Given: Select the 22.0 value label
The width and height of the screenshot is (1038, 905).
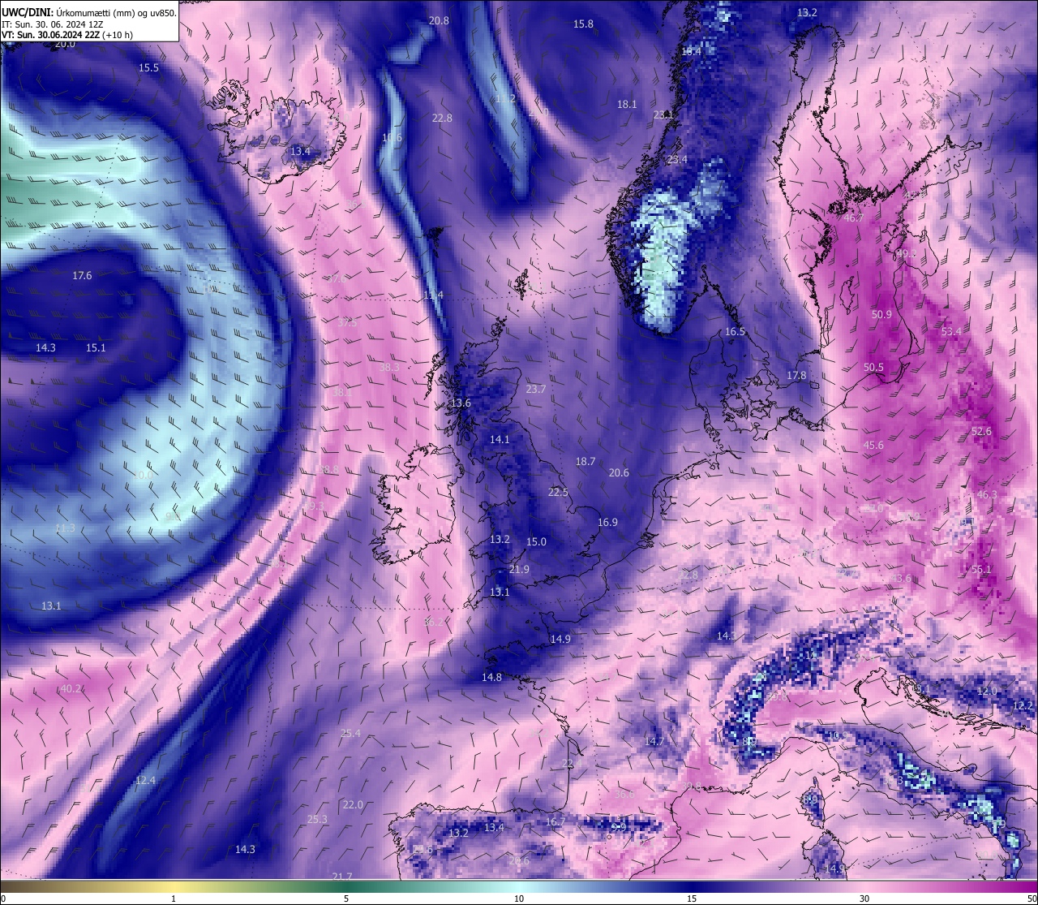Looking at the screenshot, I should [x=353, y=804].
